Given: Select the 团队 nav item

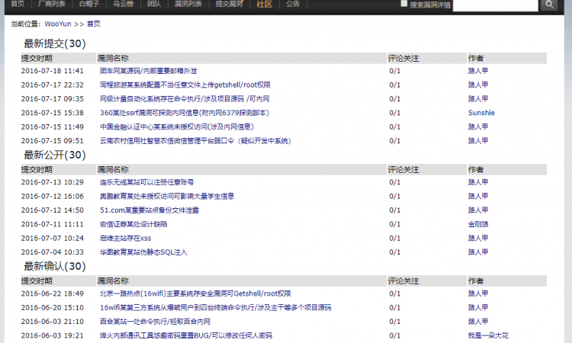Looking at the screenshot, I should [154, 4].
